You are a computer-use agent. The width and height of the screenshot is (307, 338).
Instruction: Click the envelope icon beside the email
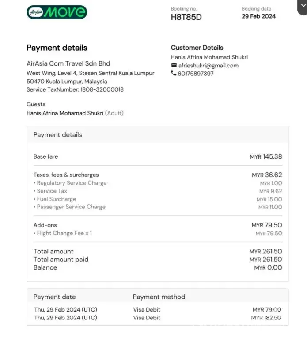pos(174,66)
